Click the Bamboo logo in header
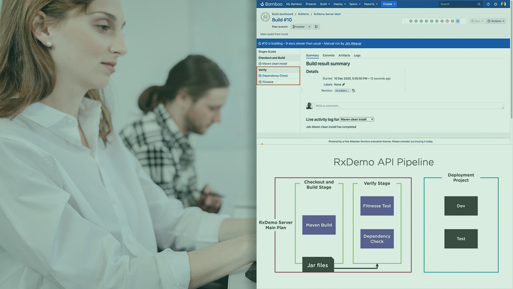This screenshot has height=289, width=513. tap(271, 4)
